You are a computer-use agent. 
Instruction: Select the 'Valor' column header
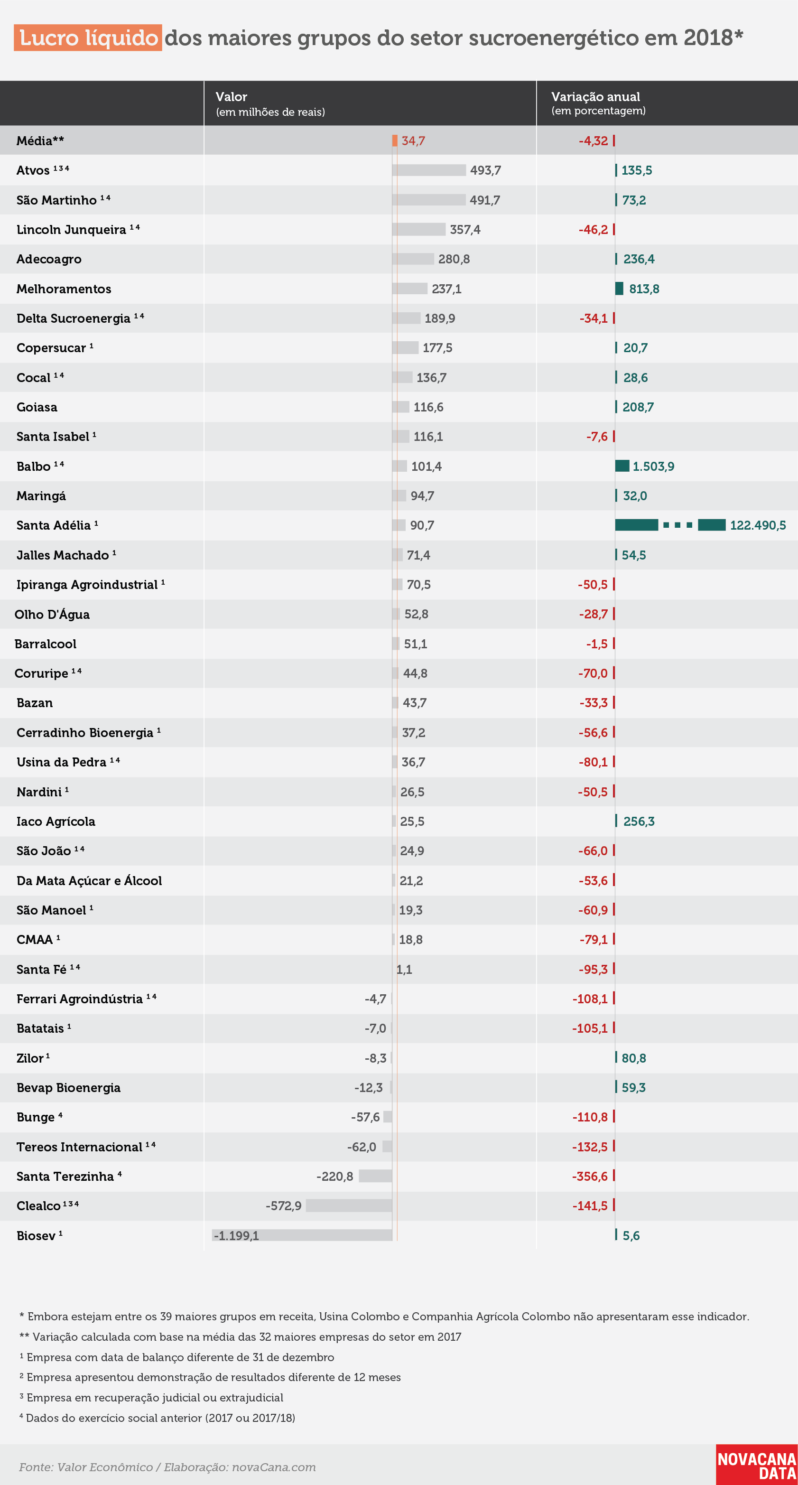(231, 96)
